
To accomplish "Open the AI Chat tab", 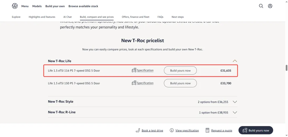I will pyautogui.click(x=67, y=17).
